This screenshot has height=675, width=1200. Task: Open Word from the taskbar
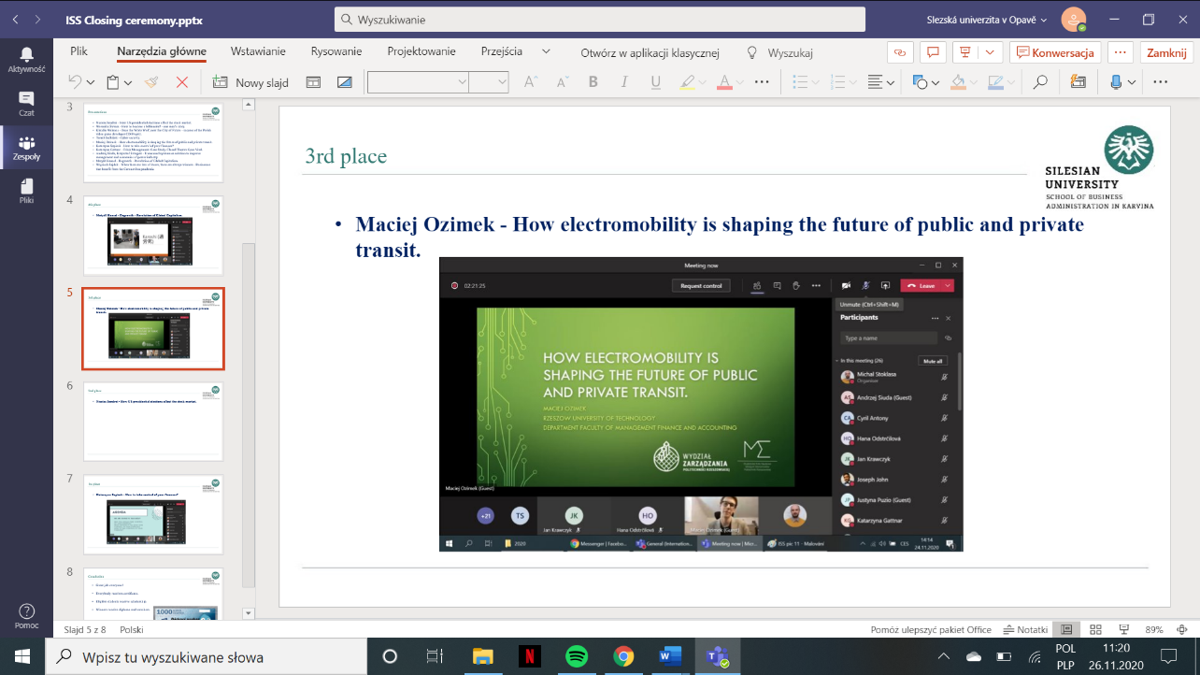(670, 655)
